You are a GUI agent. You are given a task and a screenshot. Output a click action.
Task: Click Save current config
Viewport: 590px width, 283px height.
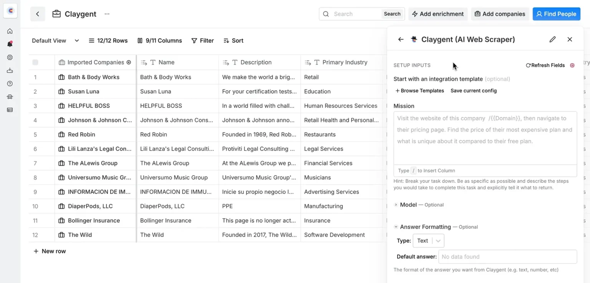tap(474, 91)
